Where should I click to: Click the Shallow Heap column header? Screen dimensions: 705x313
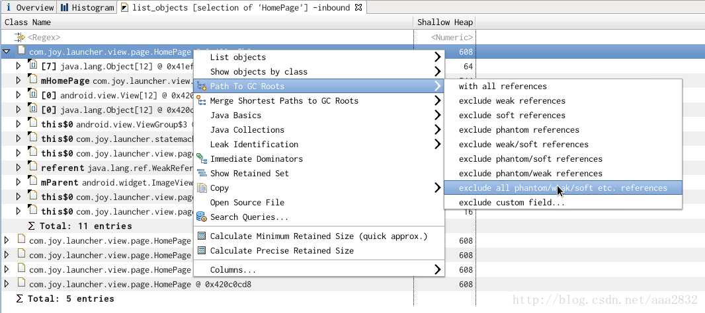(x=444, y=22)
